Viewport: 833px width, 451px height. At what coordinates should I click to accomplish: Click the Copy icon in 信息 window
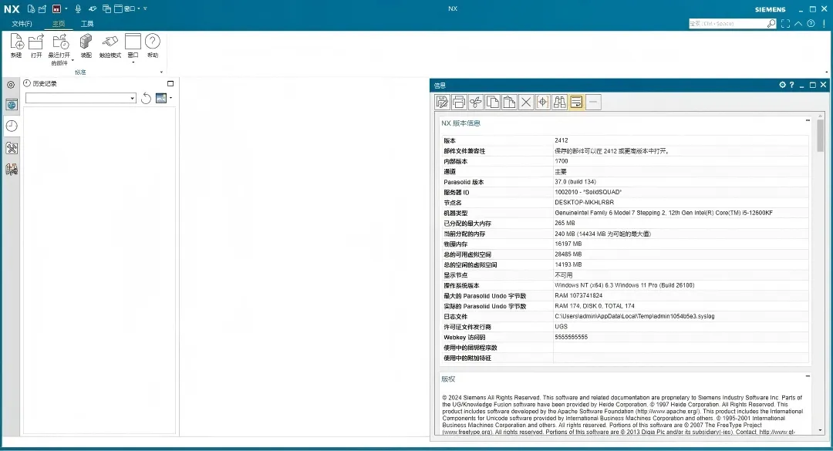pyautogui.click(x=492, y=102)
